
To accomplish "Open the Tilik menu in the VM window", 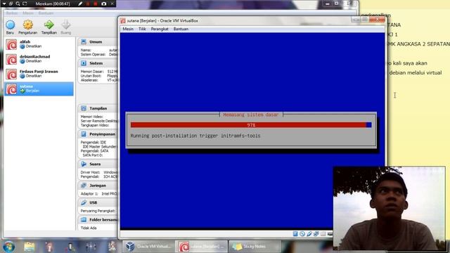I will coord(142,29).
